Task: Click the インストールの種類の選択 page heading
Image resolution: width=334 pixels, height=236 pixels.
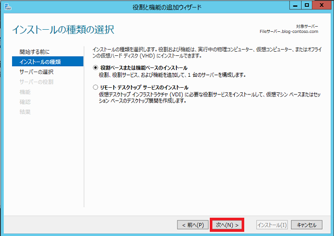Action: coord(63,29)
